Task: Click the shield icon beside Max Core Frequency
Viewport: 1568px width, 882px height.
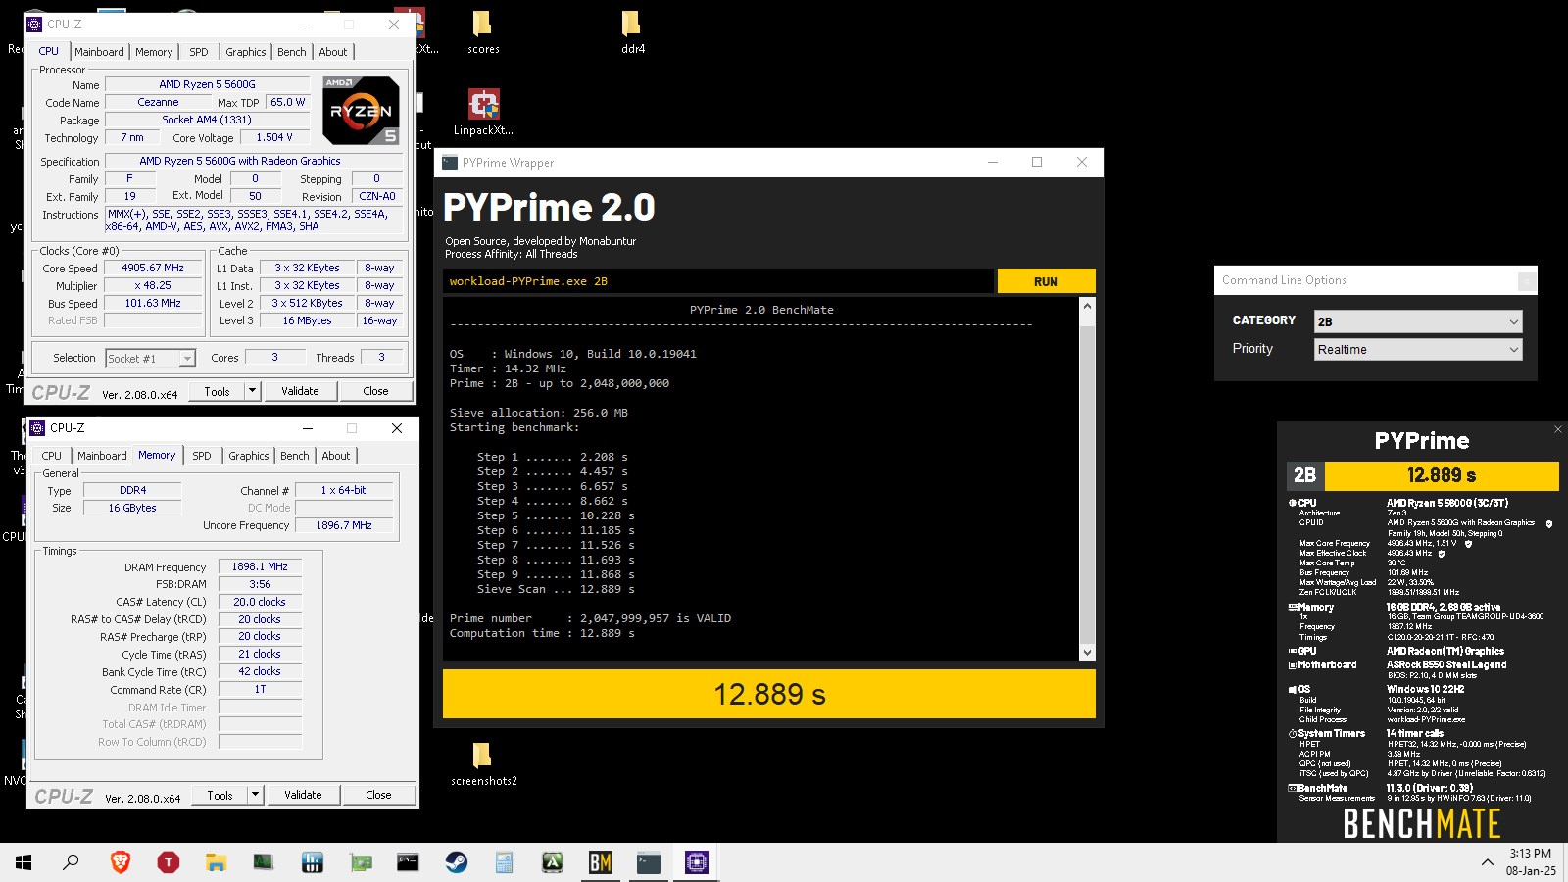Action: pyautogui.click(x=1468, y=543)
